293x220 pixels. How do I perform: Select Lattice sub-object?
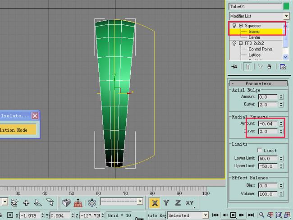(255, 55)
